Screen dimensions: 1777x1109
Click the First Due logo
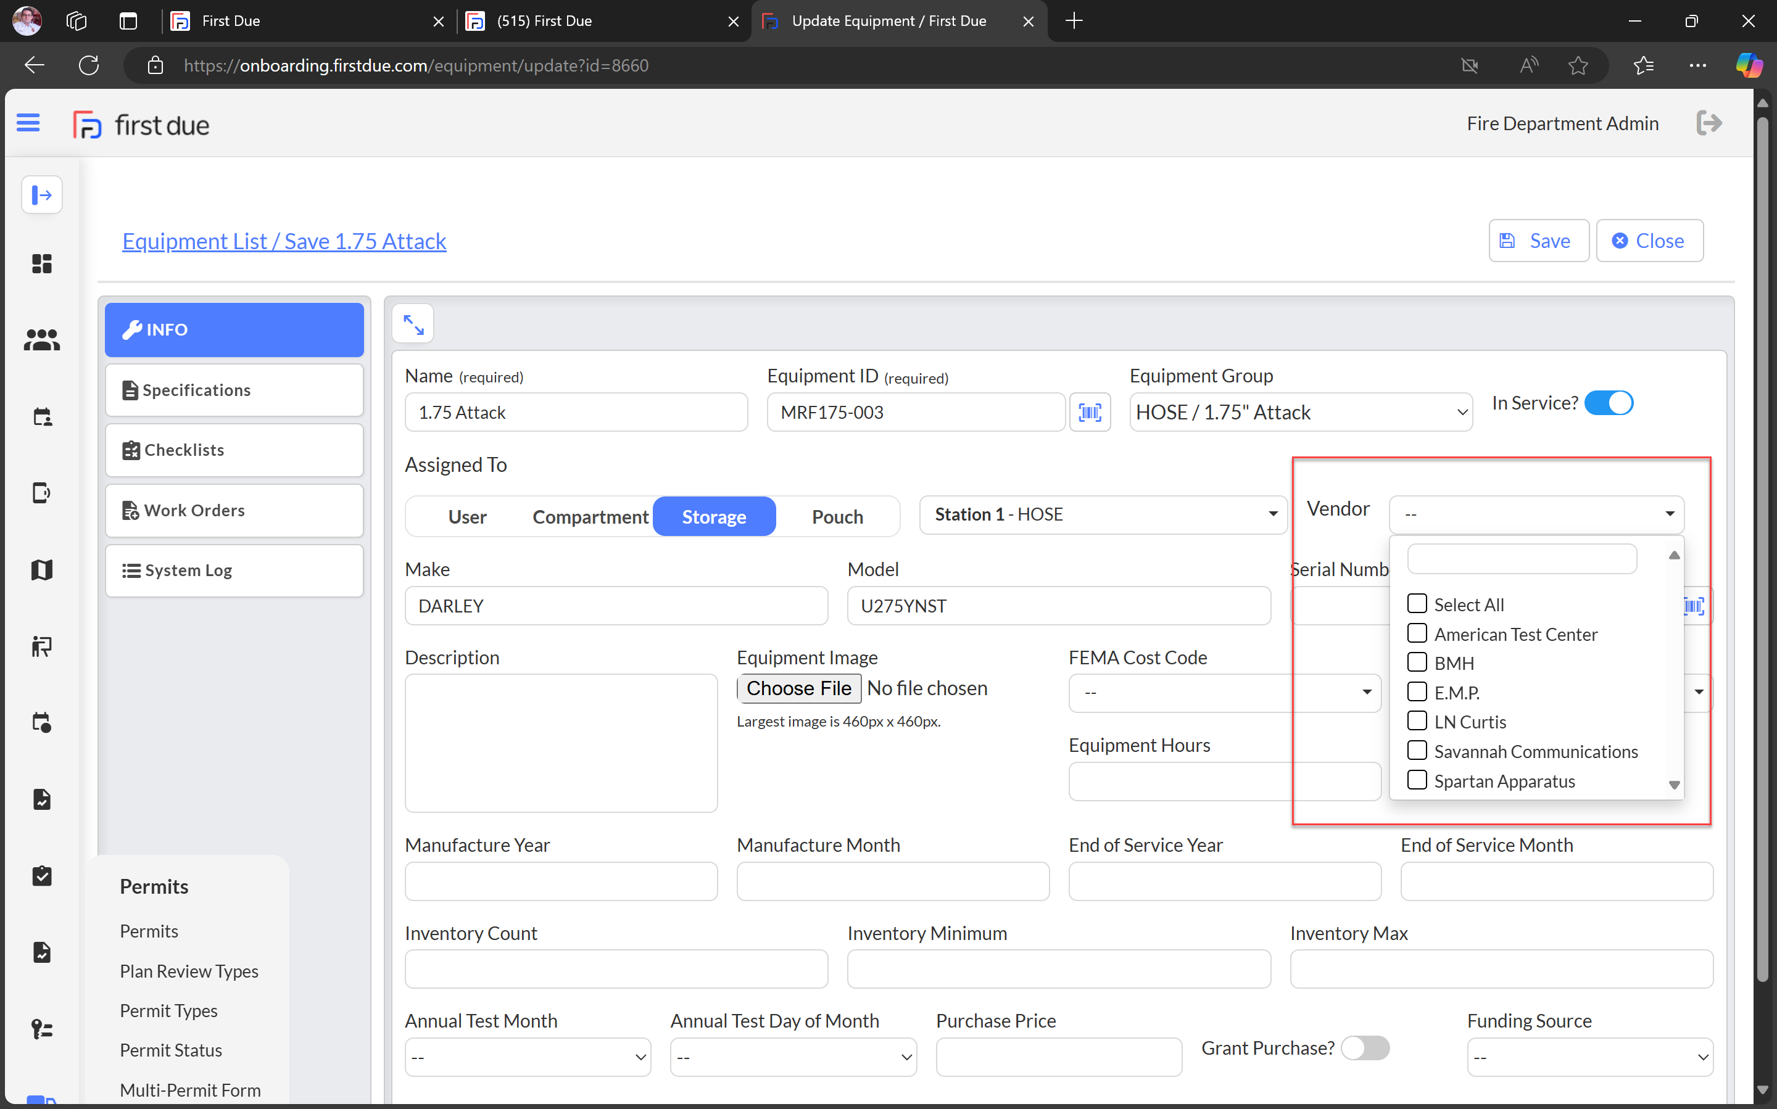coord(141,125)
